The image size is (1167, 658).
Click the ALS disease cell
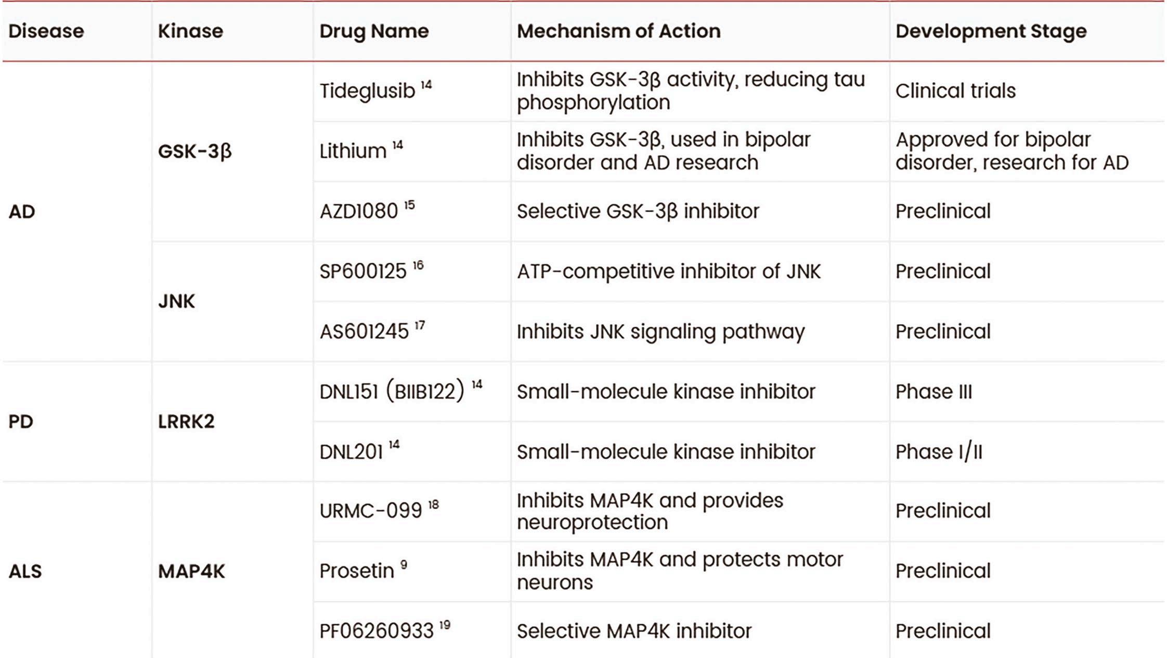[25, 571]
